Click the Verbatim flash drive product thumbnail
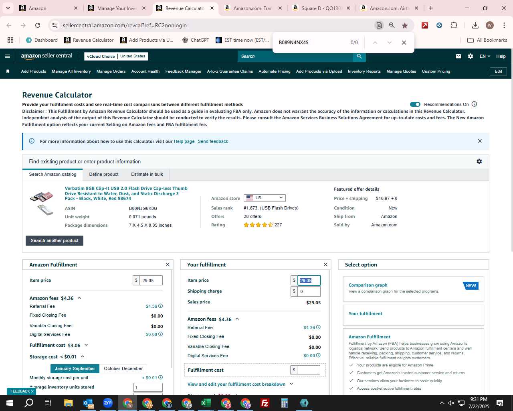The width and height of the screenshot is (513, 411). pyautogui.click(x=42, y=203)
